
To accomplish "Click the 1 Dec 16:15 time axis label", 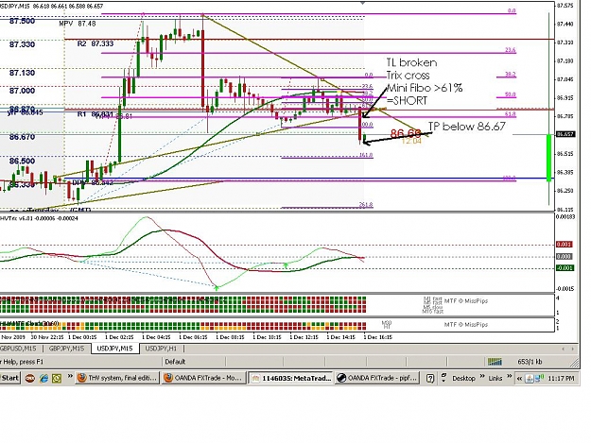I will click(x=377, y=337).
